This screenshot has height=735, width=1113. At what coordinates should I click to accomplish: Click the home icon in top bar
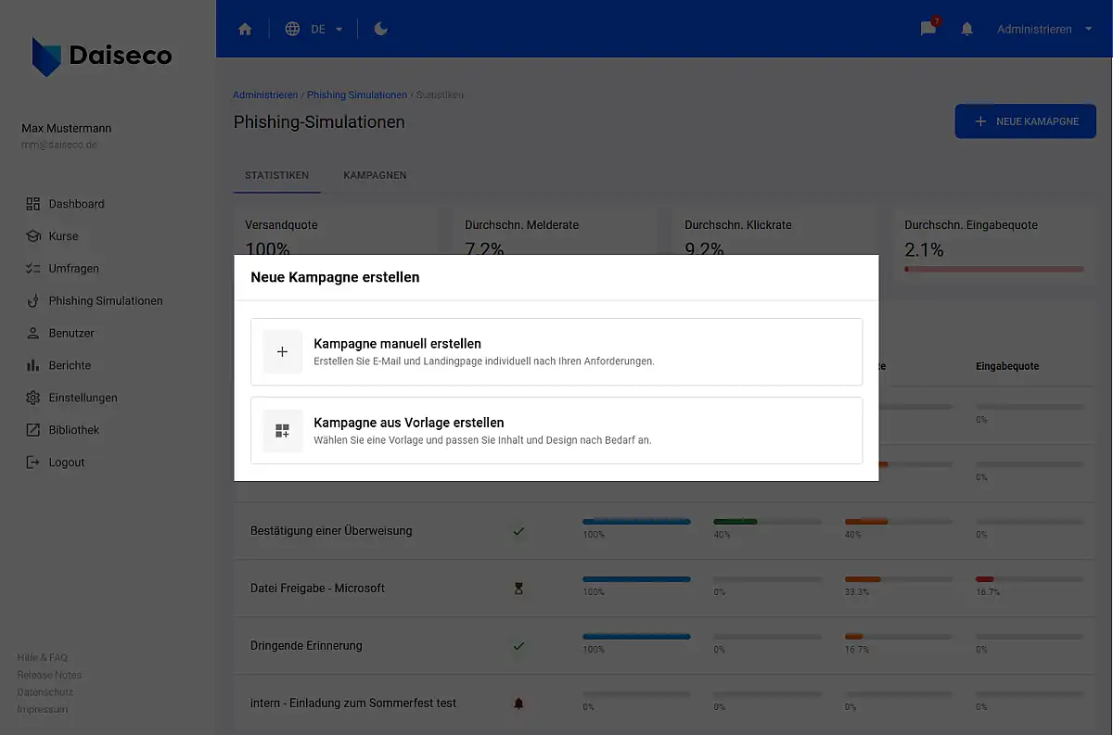click(245, 29)
